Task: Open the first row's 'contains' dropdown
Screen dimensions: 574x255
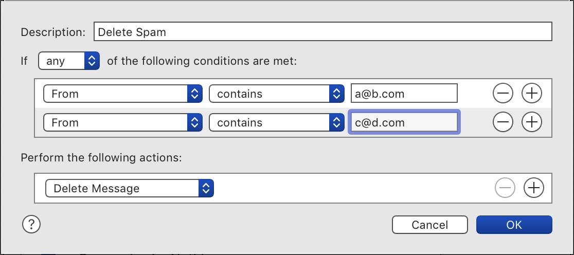Action: click(x=276, y=94)
